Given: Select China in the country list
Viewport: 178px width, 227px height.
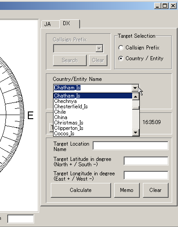Looking at the screenshot, I should pyautogui.click(x=93, y=117).
